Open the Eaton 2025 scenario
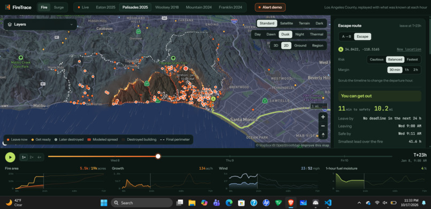This screenshot has width=431, height=209. click(x=106, y=7)
